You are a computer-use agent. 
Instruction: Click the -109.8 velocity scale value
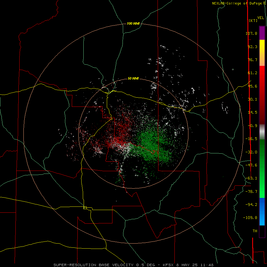coord(250,218)
